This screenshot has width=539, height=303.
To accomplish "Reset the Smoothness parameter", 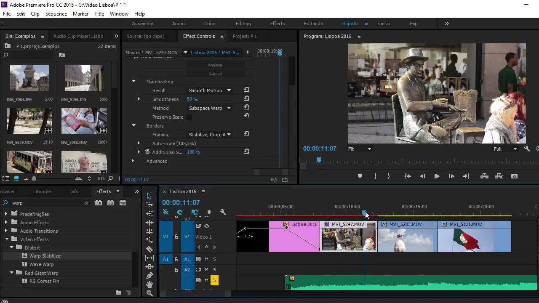I will click(x=247, y=99).
